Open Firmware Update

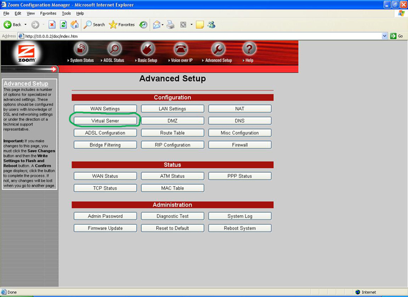coord(105,228)
